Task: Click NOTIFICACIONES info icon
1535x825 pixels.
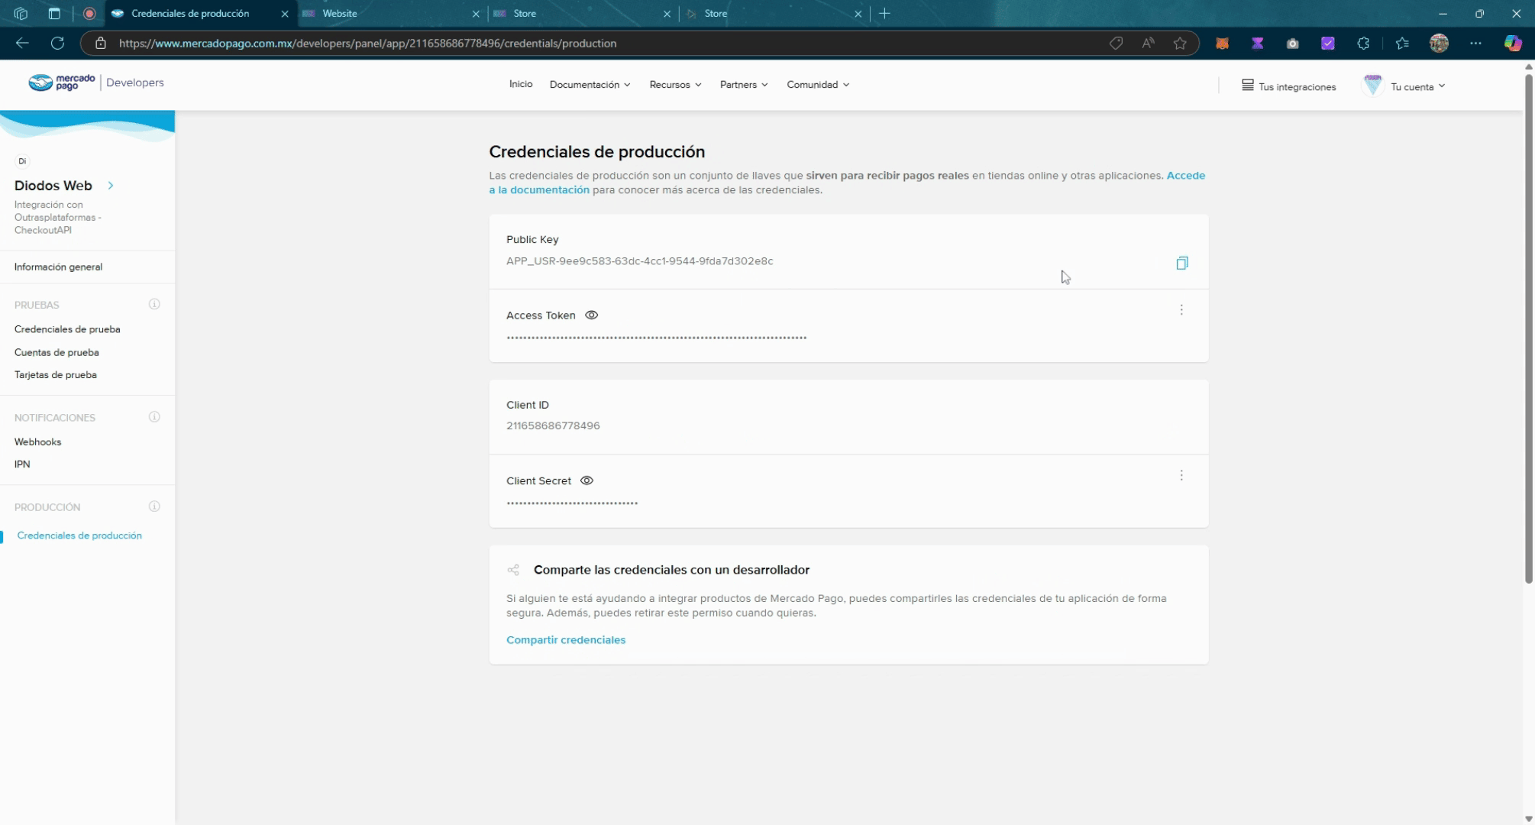Action: [154, 418]
